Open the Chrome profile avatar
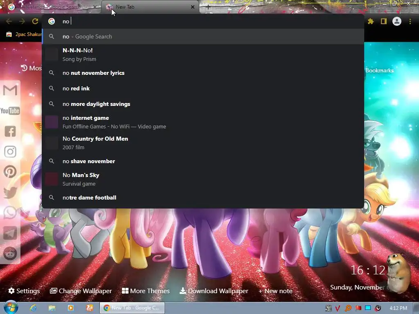419x314 pixels. (397, 21)
